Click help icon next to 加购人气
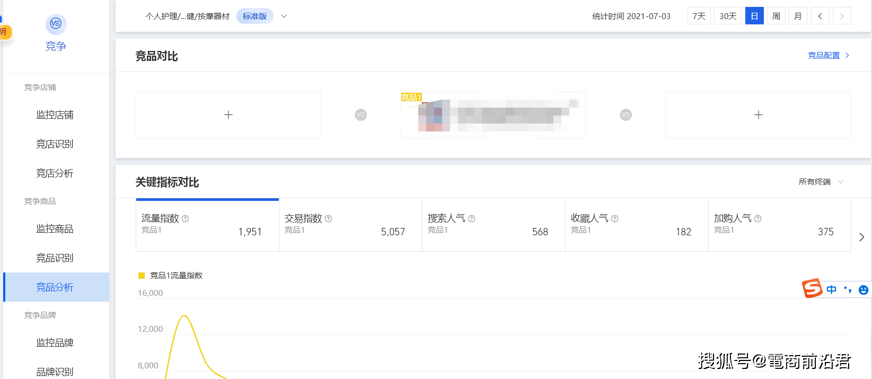This screenshot has height=379, width=872. tap(758, 218)
